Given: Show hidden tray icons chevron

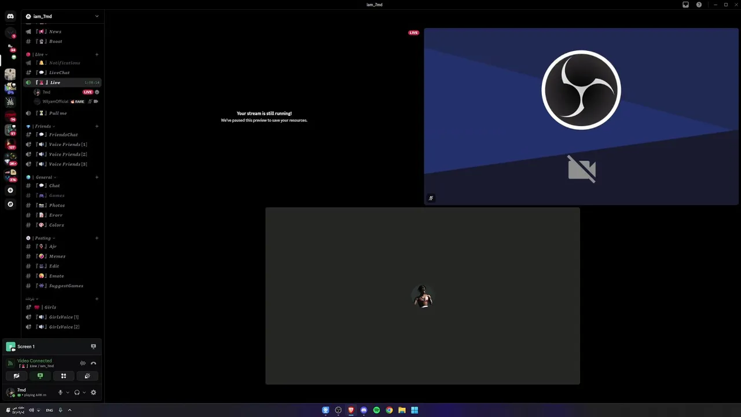Looking at the screenshot, I should pos(69,410).
